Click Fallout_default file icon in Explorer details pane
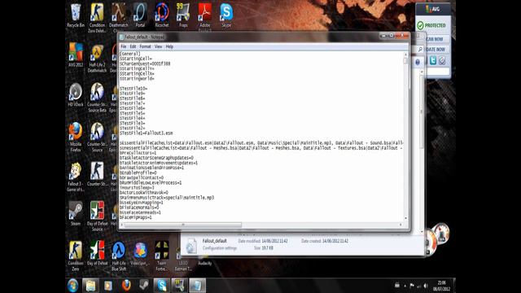The height and width of the screenshot is (293, 521). (x=191, y=246)
